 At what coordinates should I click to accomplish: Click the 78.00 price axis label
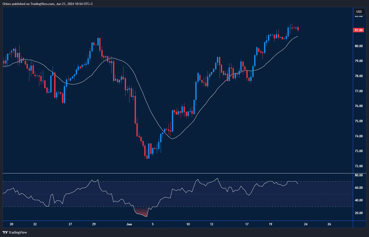359,76
